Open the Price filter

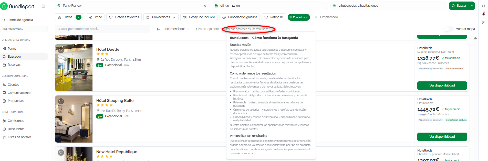click(x=95, y=17)
